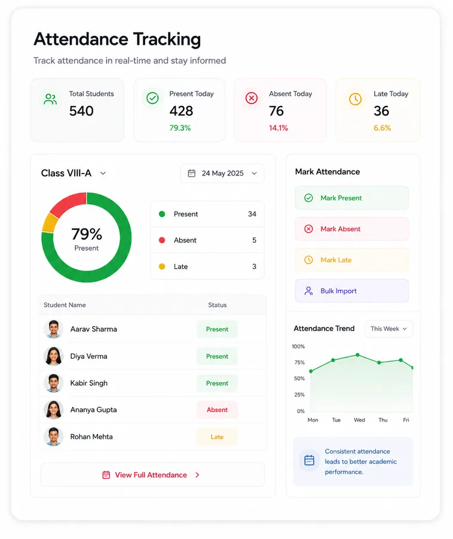Screen dimensions: 453x539
Task: Open the 24 May 2025 date picker
Action: coord(222,173)
